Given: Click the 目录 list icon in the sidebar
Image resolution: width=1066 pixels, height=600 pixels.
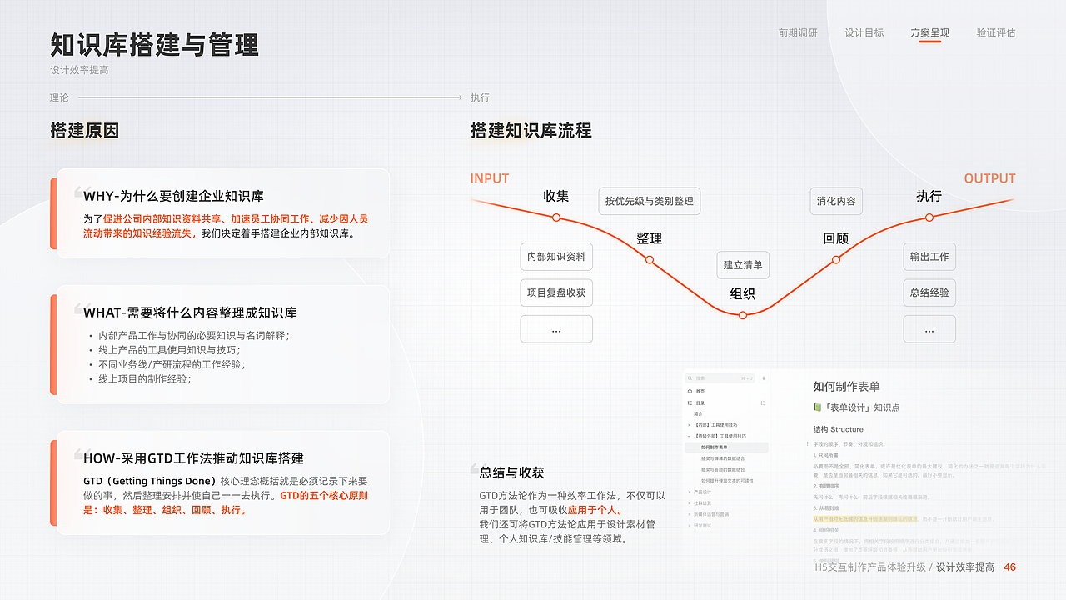Looking at the screenshot, I should pos(690,403).
